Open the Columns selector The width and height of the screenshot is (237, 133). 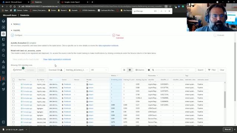140,70
